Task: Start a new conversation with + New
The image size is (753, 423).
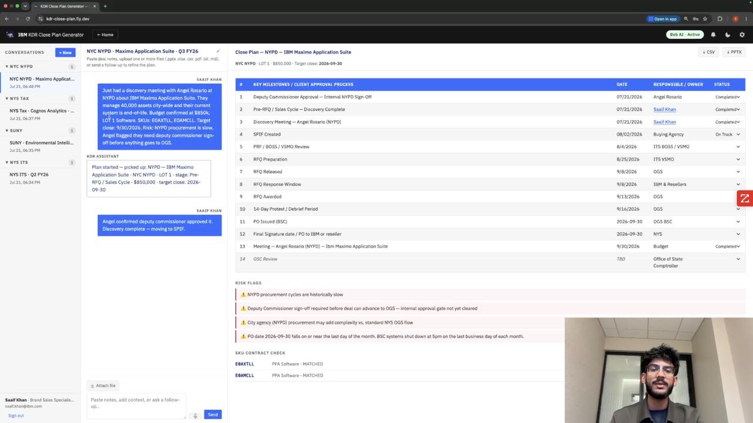Action: [x=65, y=52]
